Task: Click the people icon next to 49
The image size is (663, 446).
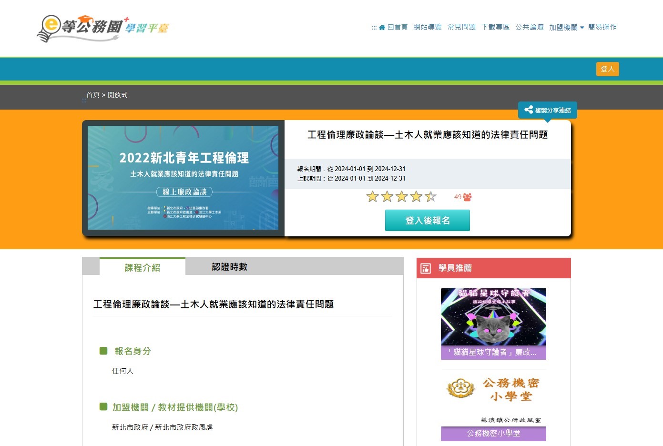Action: pyautogui.click(x=467, y=197)
